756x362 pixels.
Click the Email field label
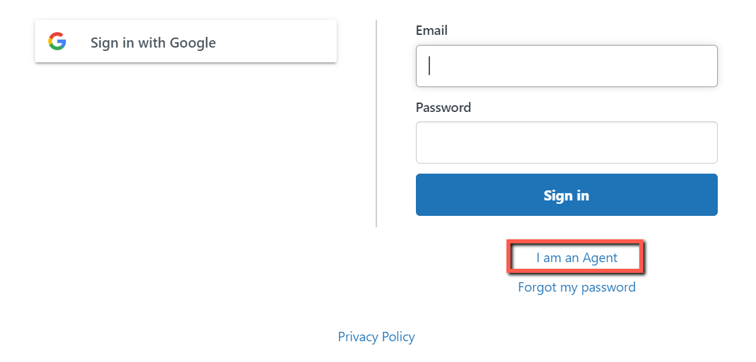point(431,30)
